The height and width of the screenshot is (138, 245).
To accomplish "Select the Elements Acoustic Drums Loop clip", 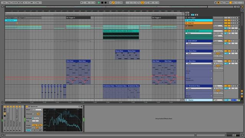I will tap(121, 35).
